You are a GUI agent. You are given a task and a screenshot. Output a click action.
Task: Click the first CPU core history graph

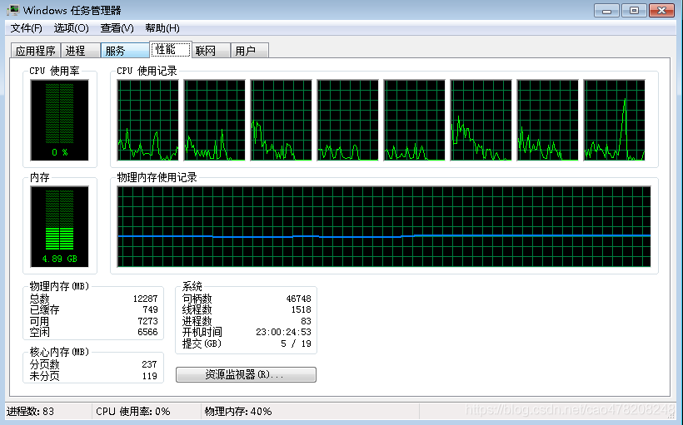[147, 120]
